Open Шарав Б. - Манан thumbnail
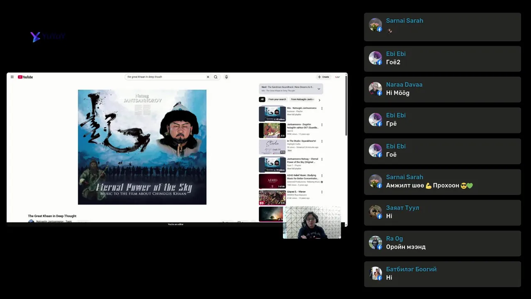531x299 pixels. tap(272, 198)
